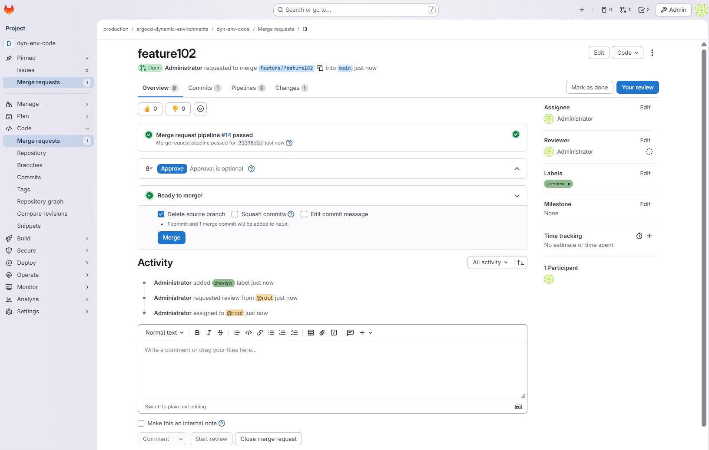Switch to the Changes tab
The width and height of the screenshot is (709, 450).
coord(287,88)
